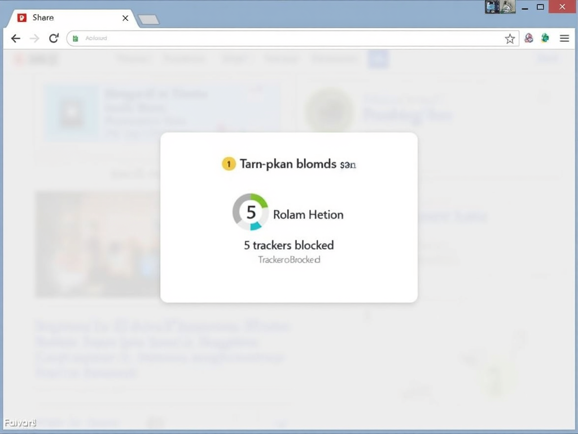Image resolution: width=578 pixels, height=434 pixels.
Task: Close the Share tab
Action: click(x=125, y=18)
